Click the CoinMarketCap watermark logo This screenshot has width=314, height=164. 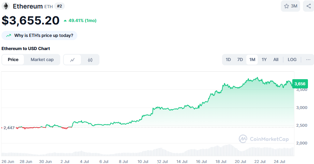point(264,139)
